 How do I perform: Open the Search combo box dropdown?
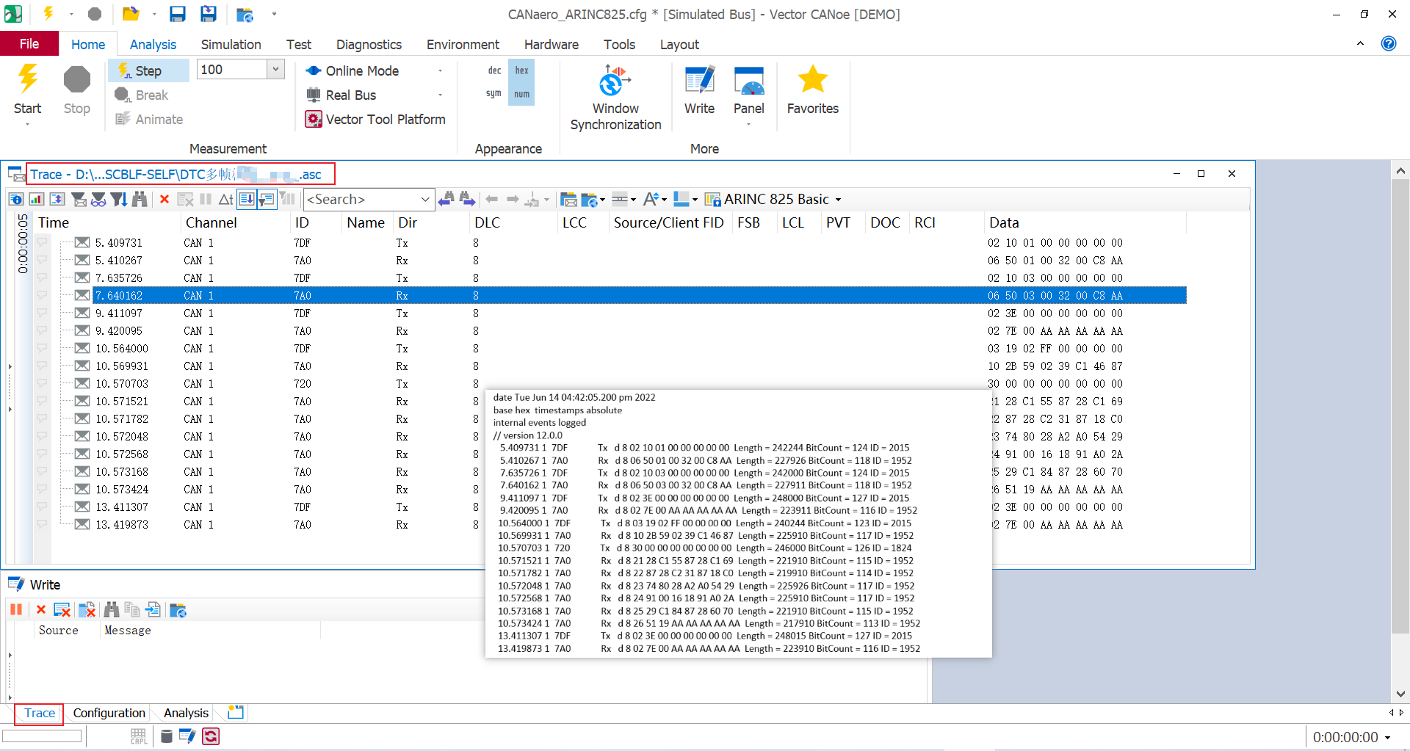(x=424, y=199)
